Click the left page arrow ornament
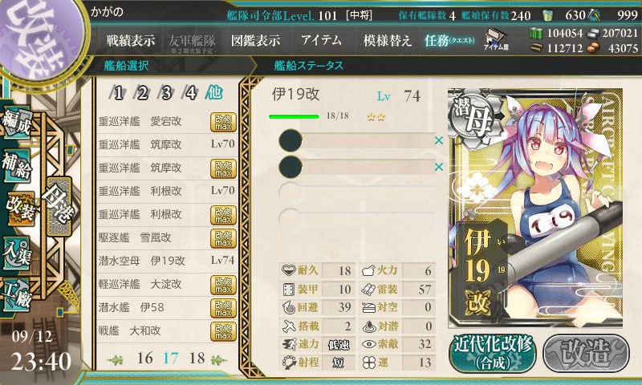 tap(115, 359)
